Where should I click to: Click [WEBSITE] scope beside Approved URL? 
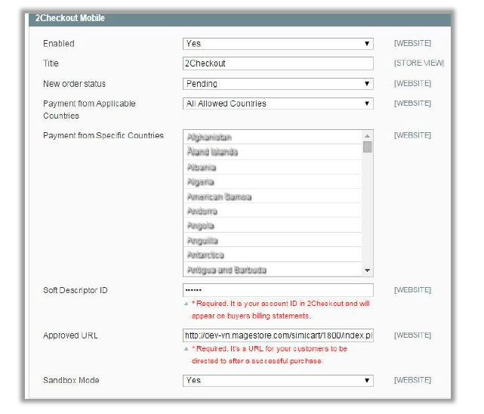[x=412, y=335]
